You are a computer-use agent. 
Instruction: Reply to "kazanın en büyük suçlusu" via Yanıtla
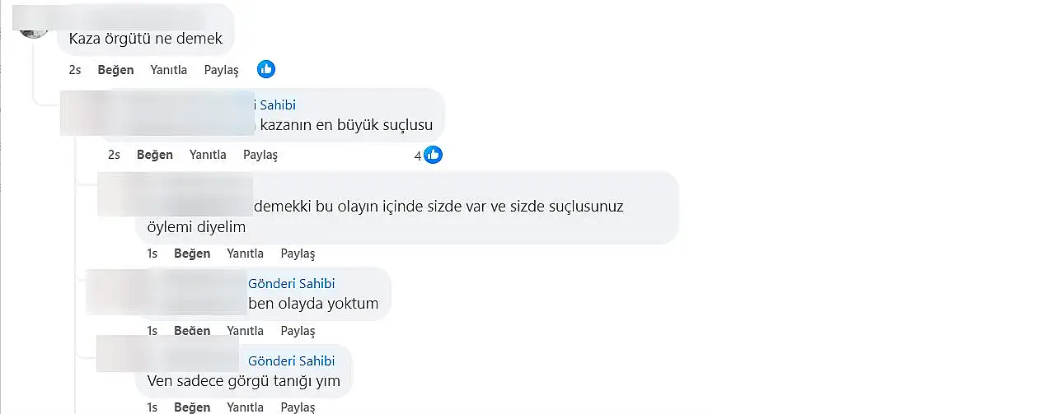pos(208,155)
